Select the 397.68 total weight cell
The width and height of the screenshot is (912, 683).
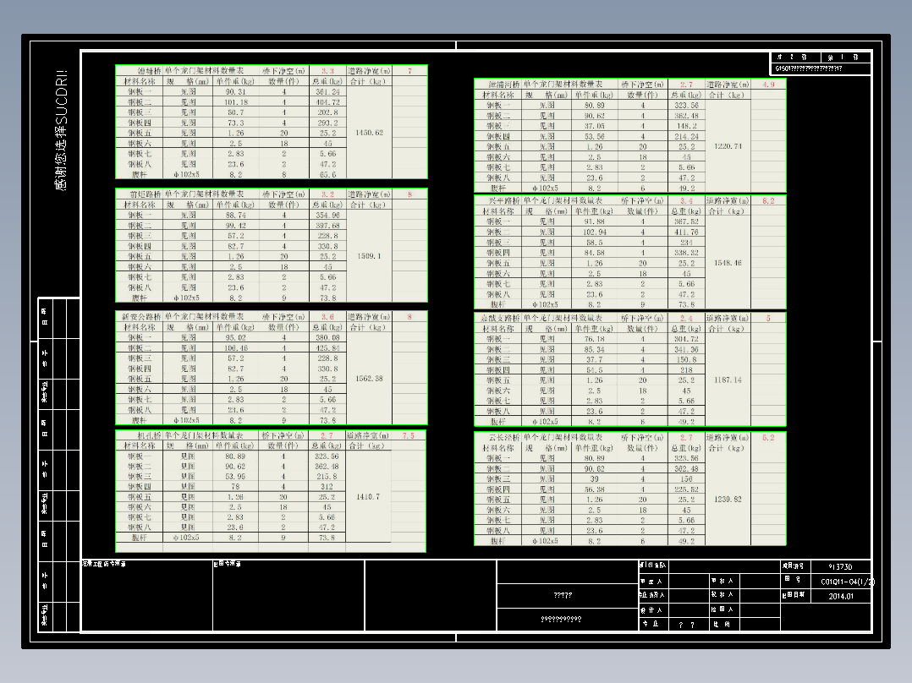pos(327,226)
